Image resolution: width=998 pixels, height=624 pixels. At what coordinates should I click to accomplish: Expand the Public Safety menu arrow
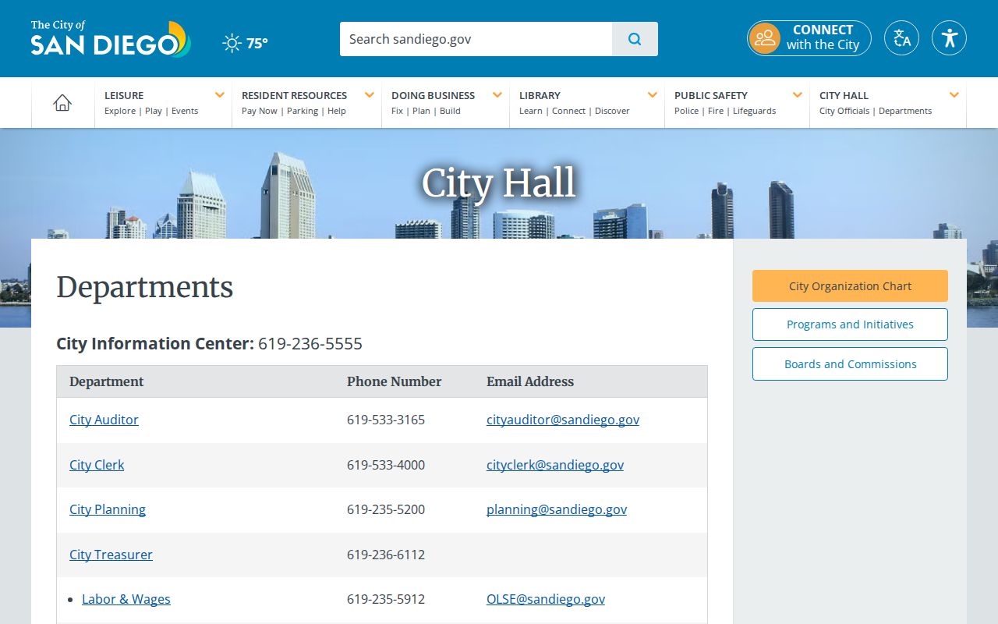(798, 95)
